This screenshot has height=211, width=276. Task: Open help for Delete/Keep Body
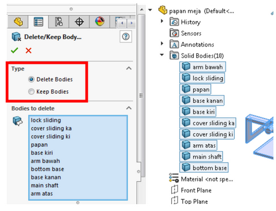126,36
